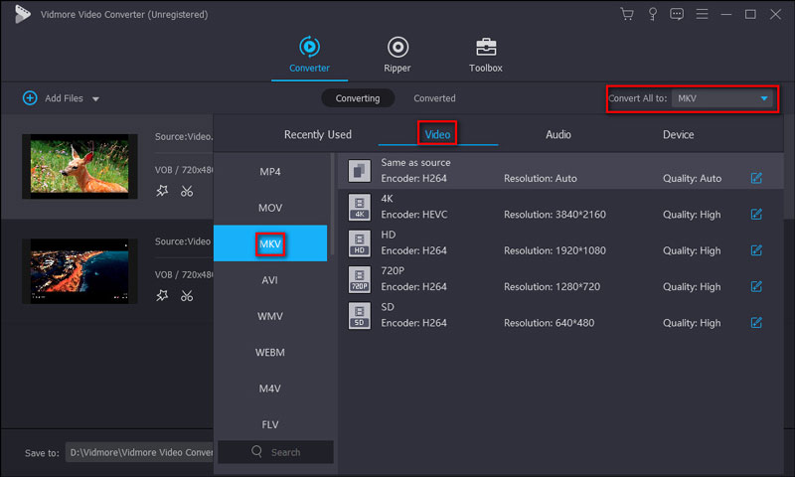Expand the Add Files dropdown arrow

pyautogui.click(x=95, y=99)
